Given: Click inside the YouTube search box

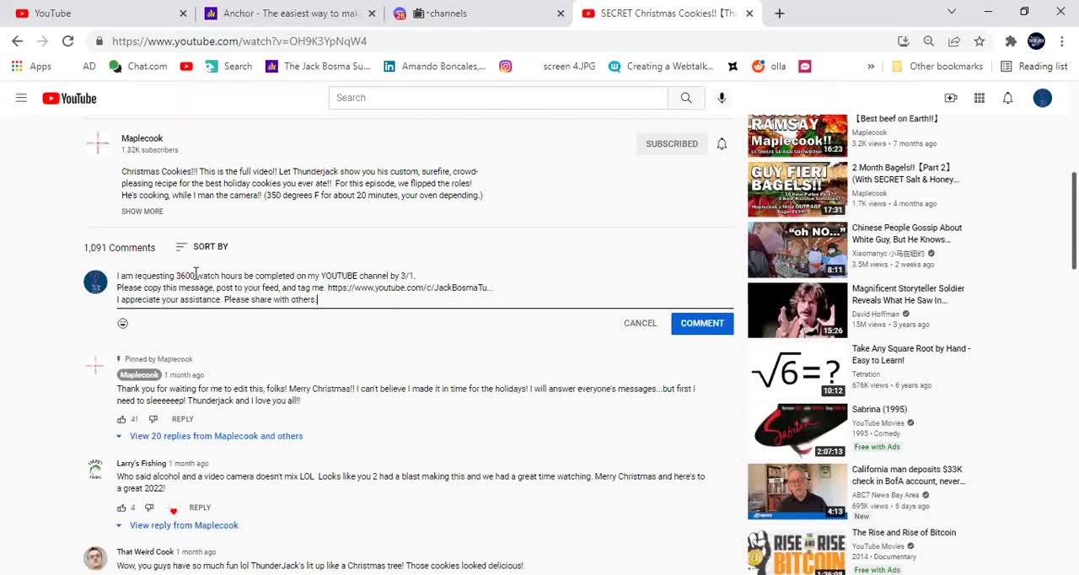Looking at the screenshot, I should (498, 98).
